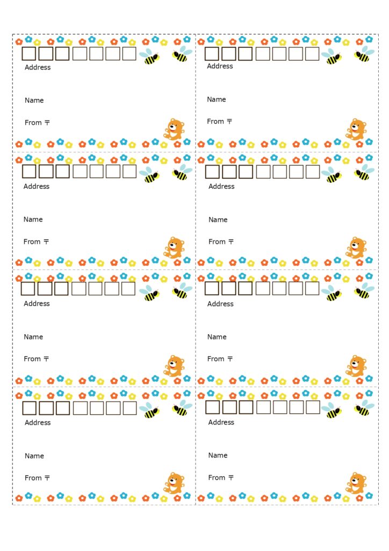Click the teddy bear in the top-left label

174,130
